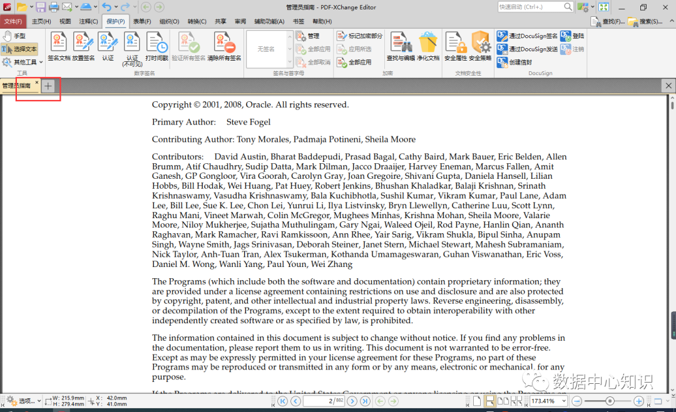Viewport: 676px width, 412px height.
Task: Go to previous page button
Action: [295, 401]
